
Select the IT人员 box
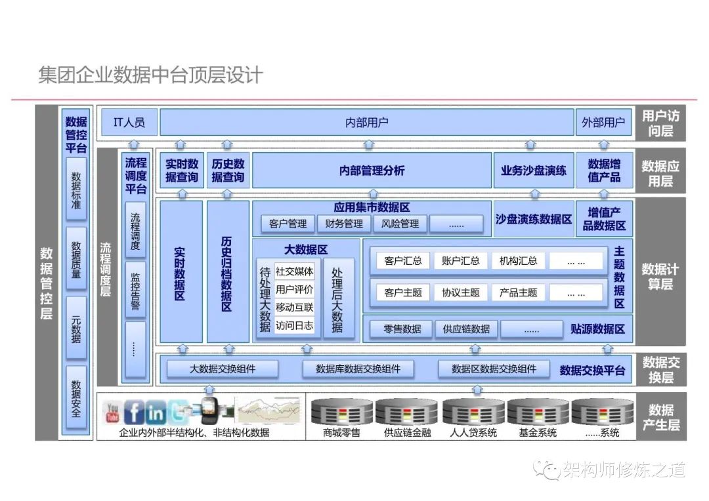point(129,123)
